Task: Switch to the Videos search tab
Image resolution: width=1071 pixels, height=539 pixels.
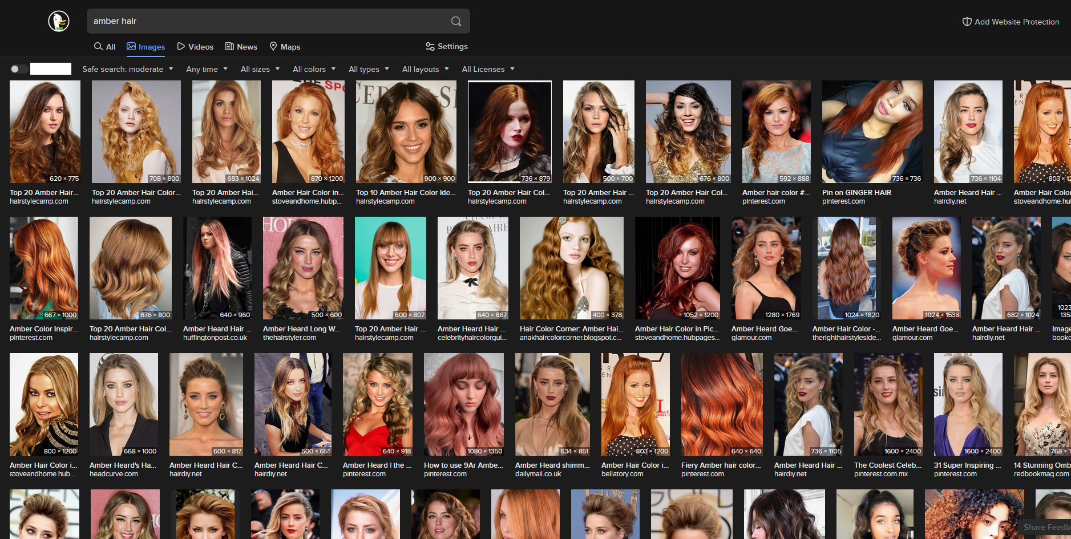Action: [195, 47]
